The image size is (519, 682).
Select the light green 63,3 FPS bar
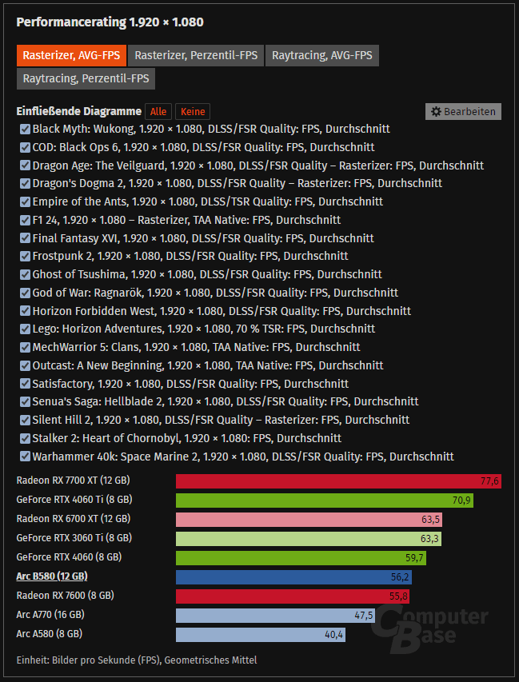click(309, 539)
